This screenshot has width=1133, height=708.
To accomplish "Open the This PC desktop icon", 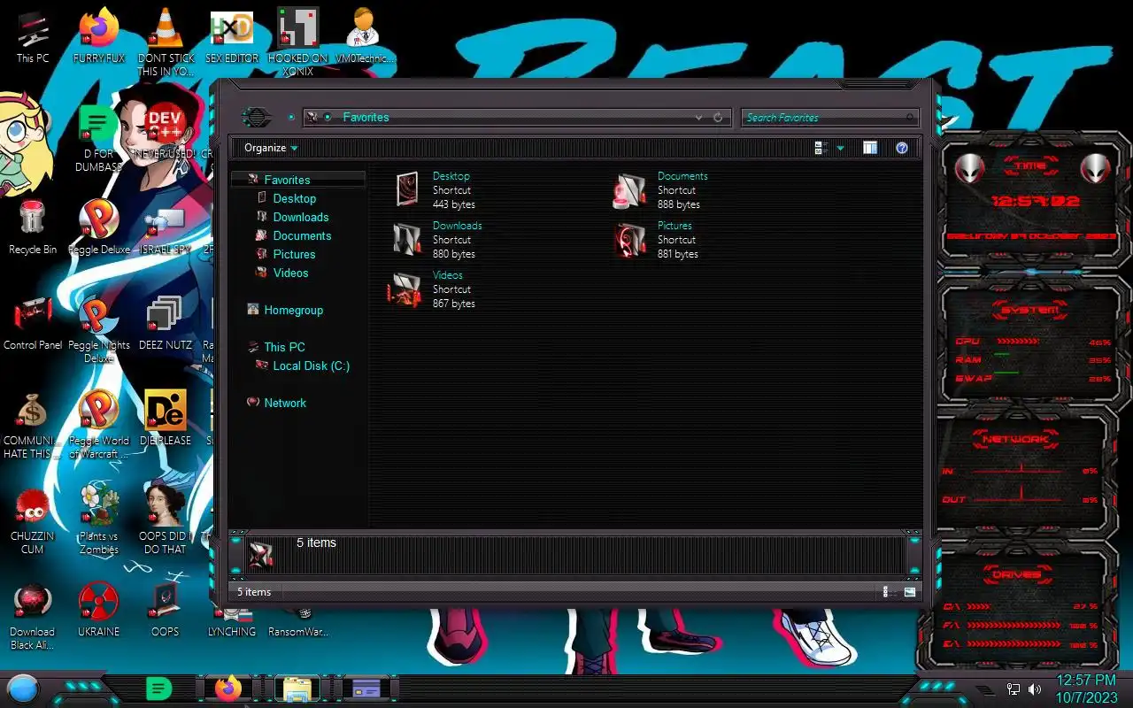I will click(33, 35).
